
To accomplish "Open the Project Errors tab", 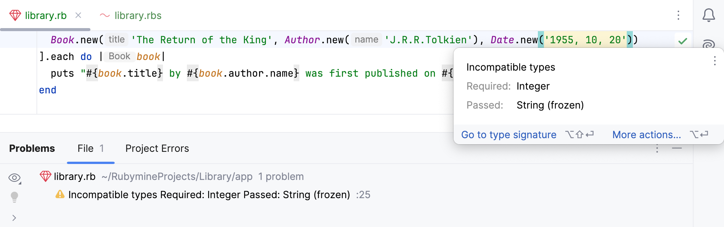I will tap(157, 148).
